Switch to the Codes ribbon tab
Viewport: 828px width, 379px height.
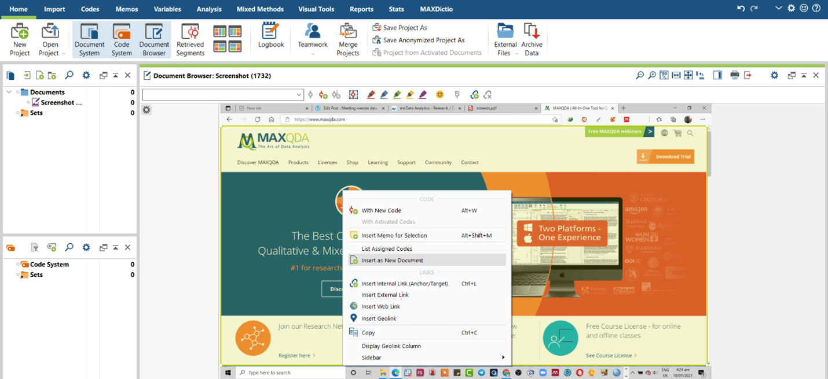click(x=90, y=9)
